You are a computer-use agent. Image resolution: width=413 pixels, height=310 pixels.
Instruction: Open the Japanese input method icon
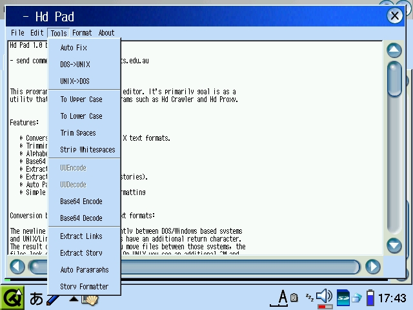pos(36,298)
